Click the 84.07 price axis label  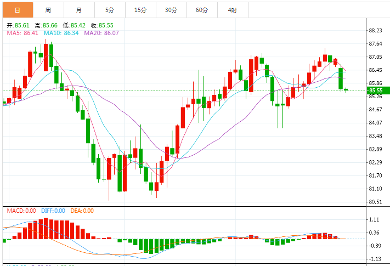coord(376,123)
